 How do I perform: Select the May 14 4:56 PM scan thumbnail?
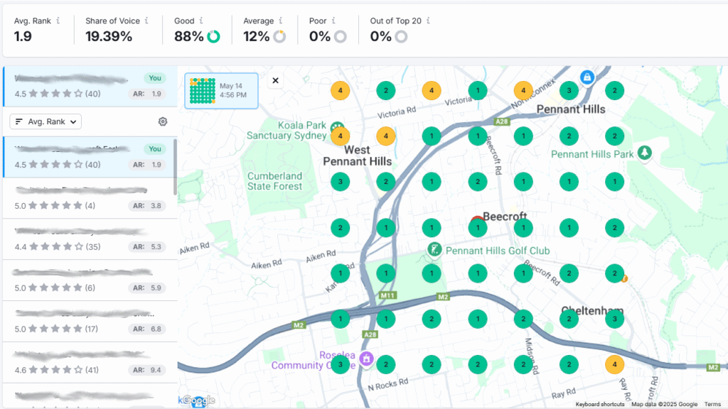pos(220,91)
